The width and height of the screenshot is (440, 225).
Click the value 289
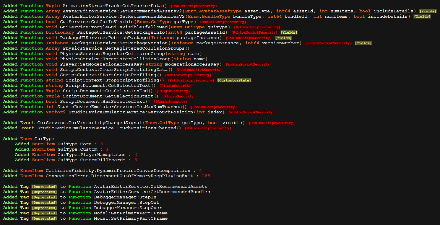coord(206,176)
